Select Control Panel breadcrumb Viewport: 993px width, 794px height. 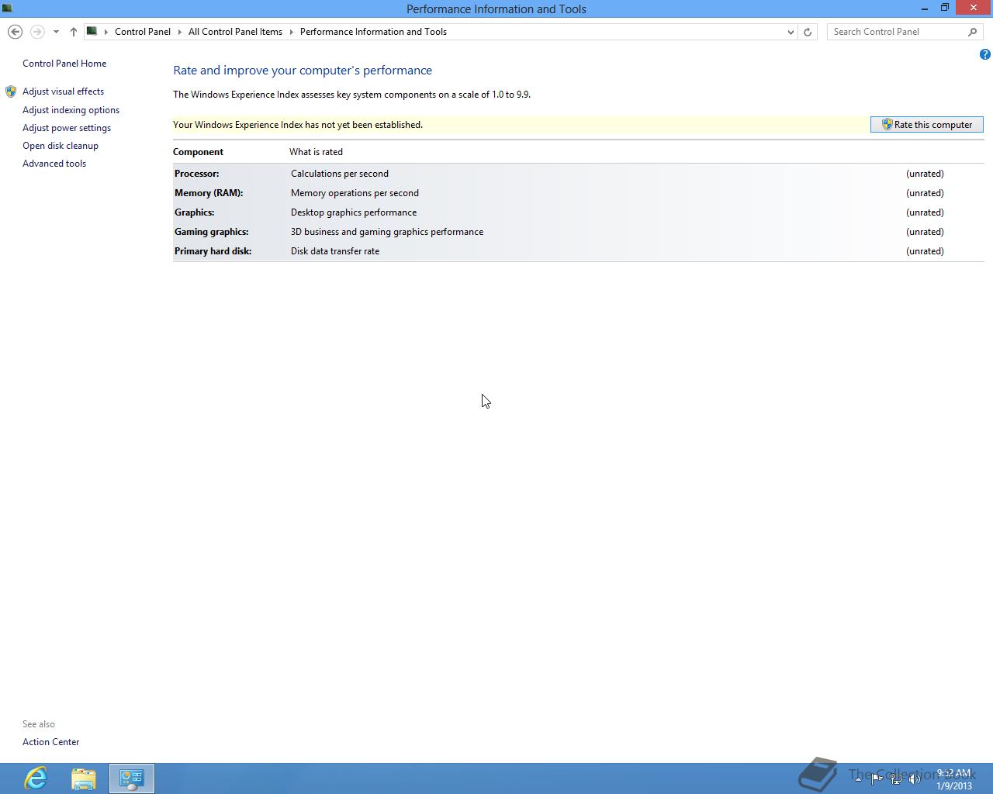[143, 32]
